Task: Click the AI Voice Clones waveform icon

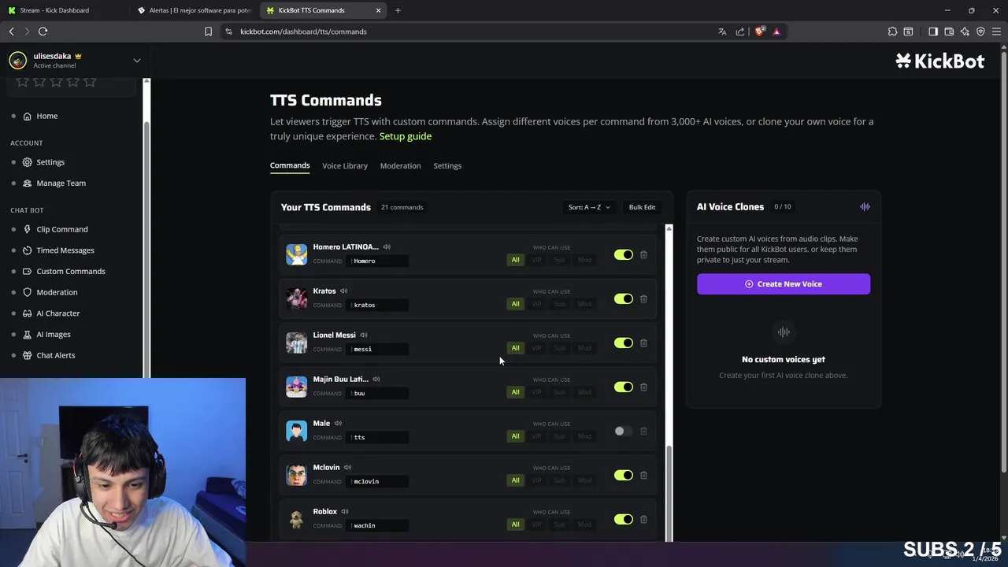Action: (x=865, y=207)
